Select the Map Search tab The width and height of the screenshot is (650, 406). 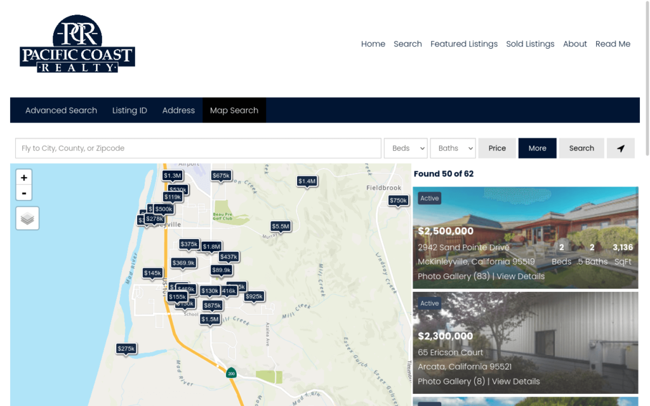click(x=234, y=110)
